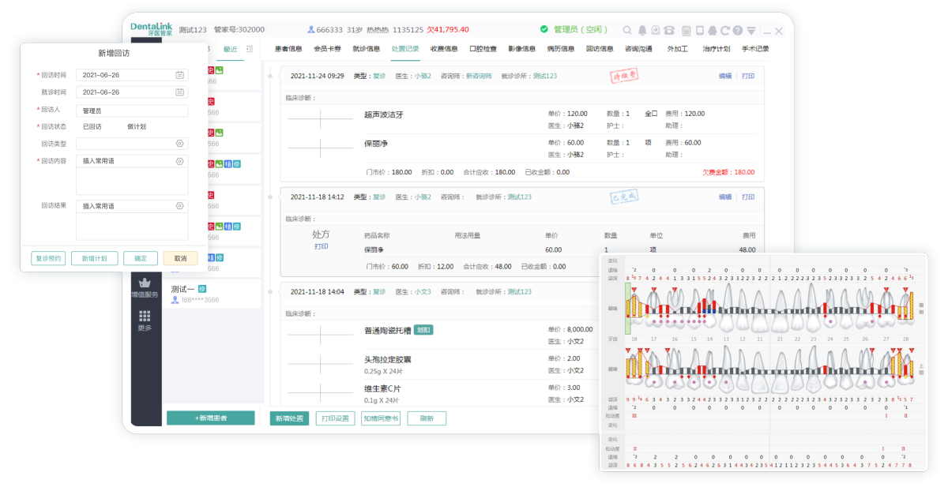Click 打印 link under 处方
The image size is (948, 491).
coord(321,246)
